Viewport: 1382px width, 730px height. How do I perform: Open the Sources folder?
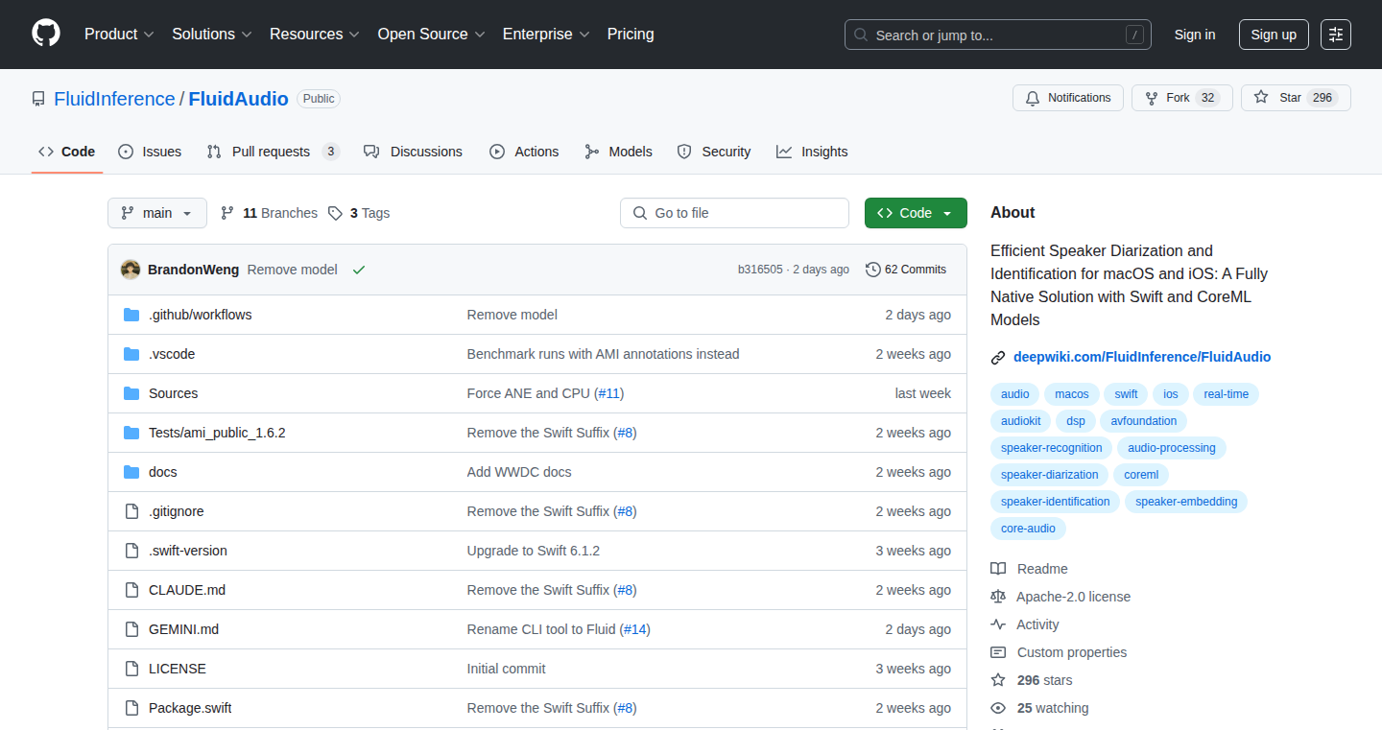tap(174, 393)
